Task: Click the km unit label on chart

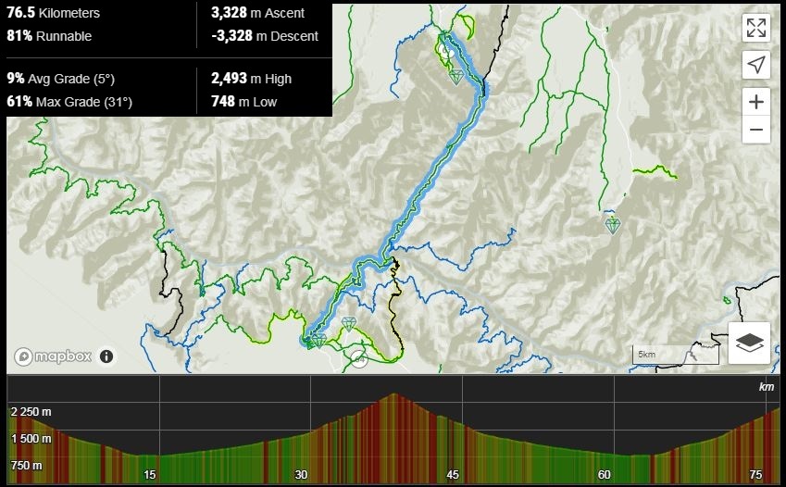Action: (x=766, y=387)
